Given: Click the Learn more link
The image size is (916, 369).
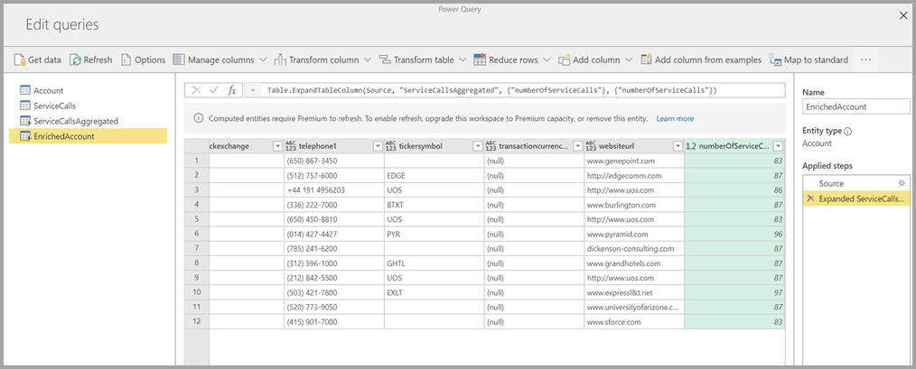Looking at the screenshot, I should coord(675,118).
